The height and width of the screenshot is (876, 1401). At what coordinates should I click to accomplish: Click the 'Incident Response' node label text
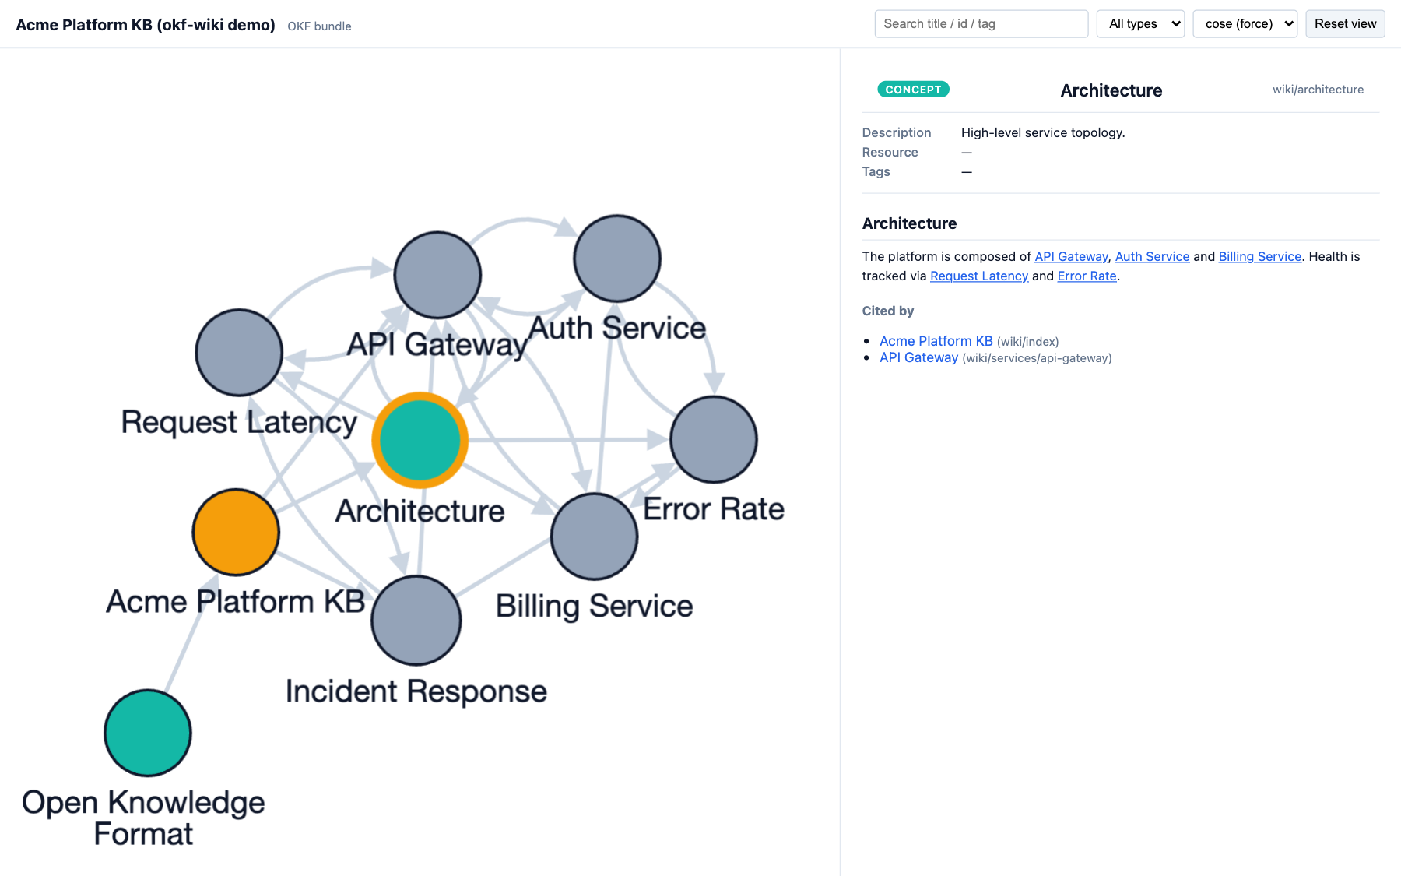click(416, 691)
